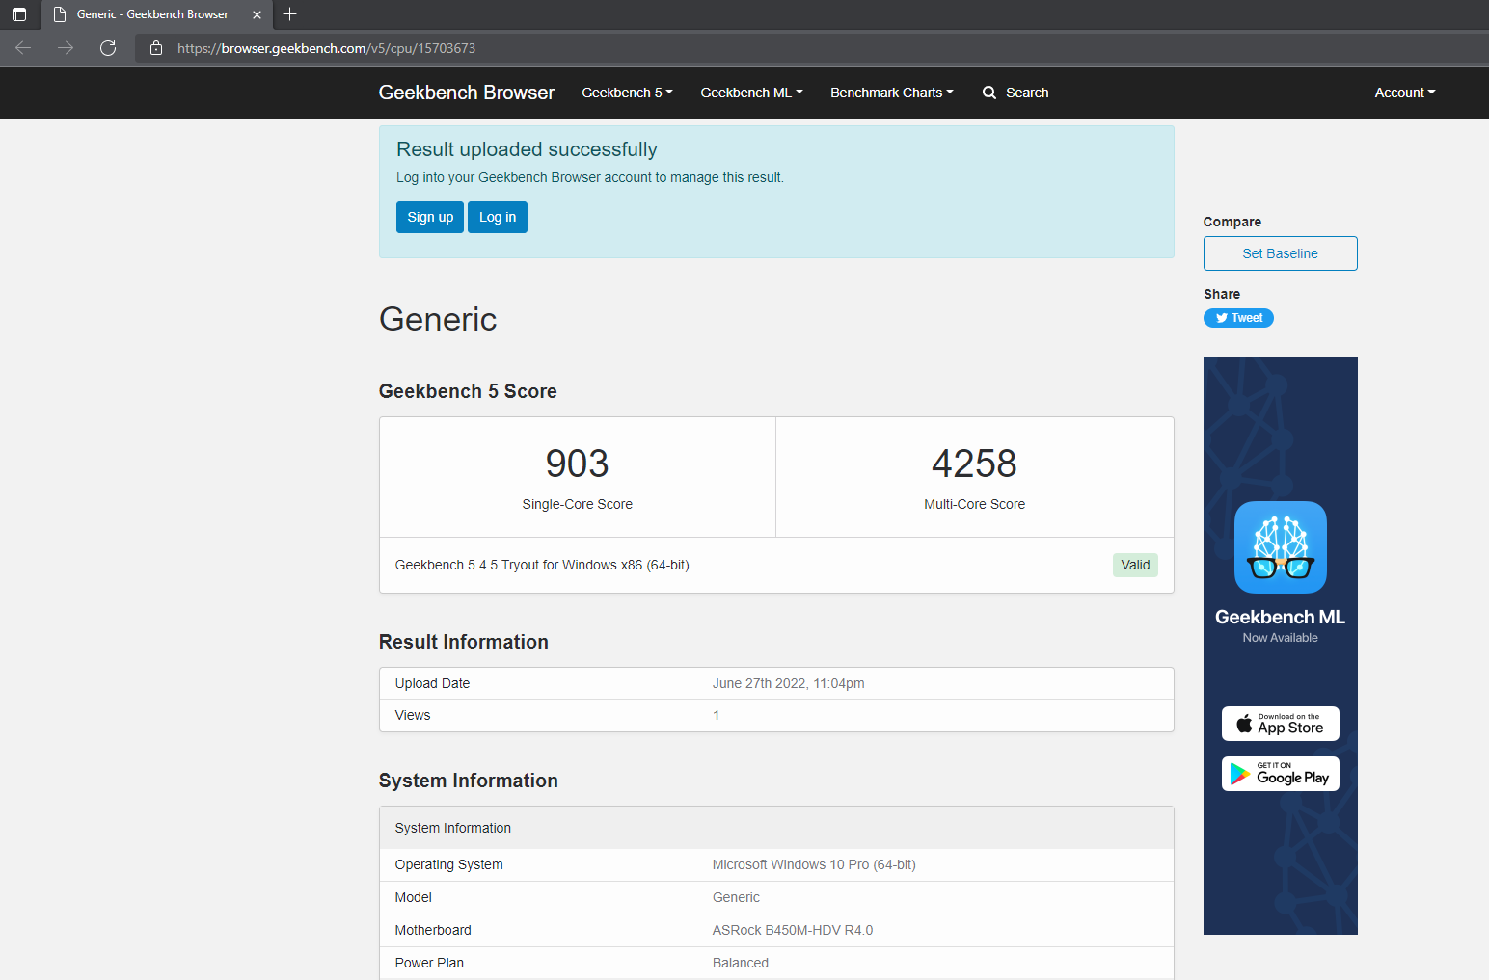Click the Upload Date label
The width and height of the screenshot is (1489, 980).
432,683
